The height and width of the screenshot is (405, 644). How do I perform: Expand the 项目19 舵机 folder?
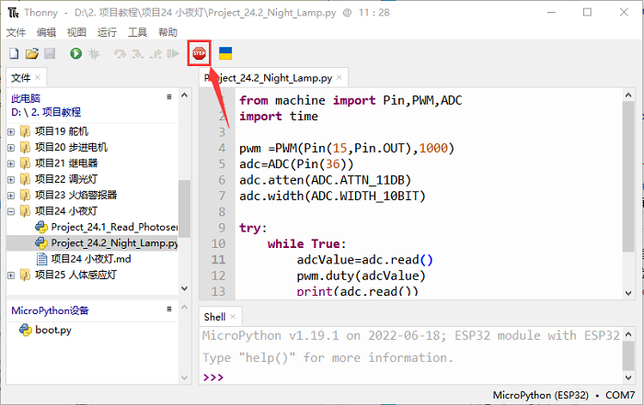coord(11,131)
